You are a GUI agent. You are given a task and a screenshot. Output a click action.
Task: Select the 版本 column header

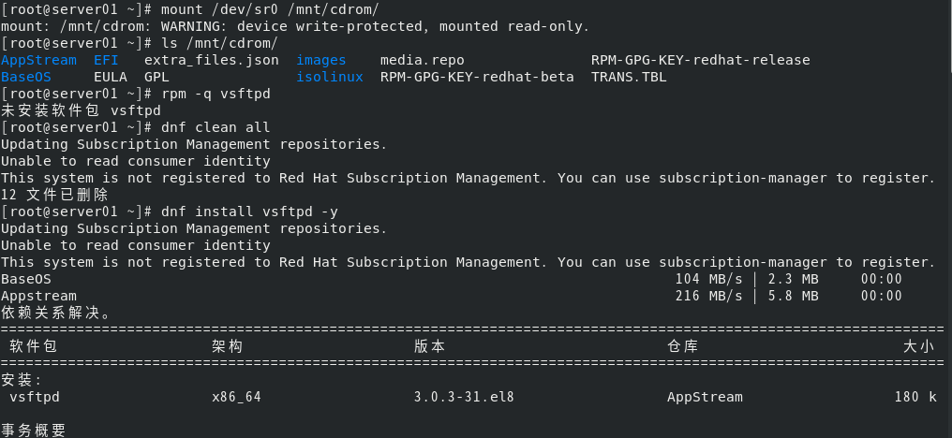pyautogui.click(x=430, y=346)
